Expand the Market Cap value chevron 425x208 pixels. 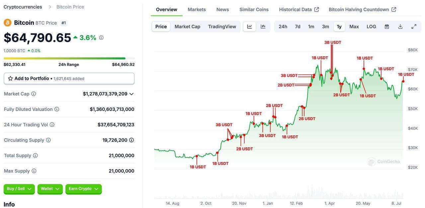[x=131, y=94]
